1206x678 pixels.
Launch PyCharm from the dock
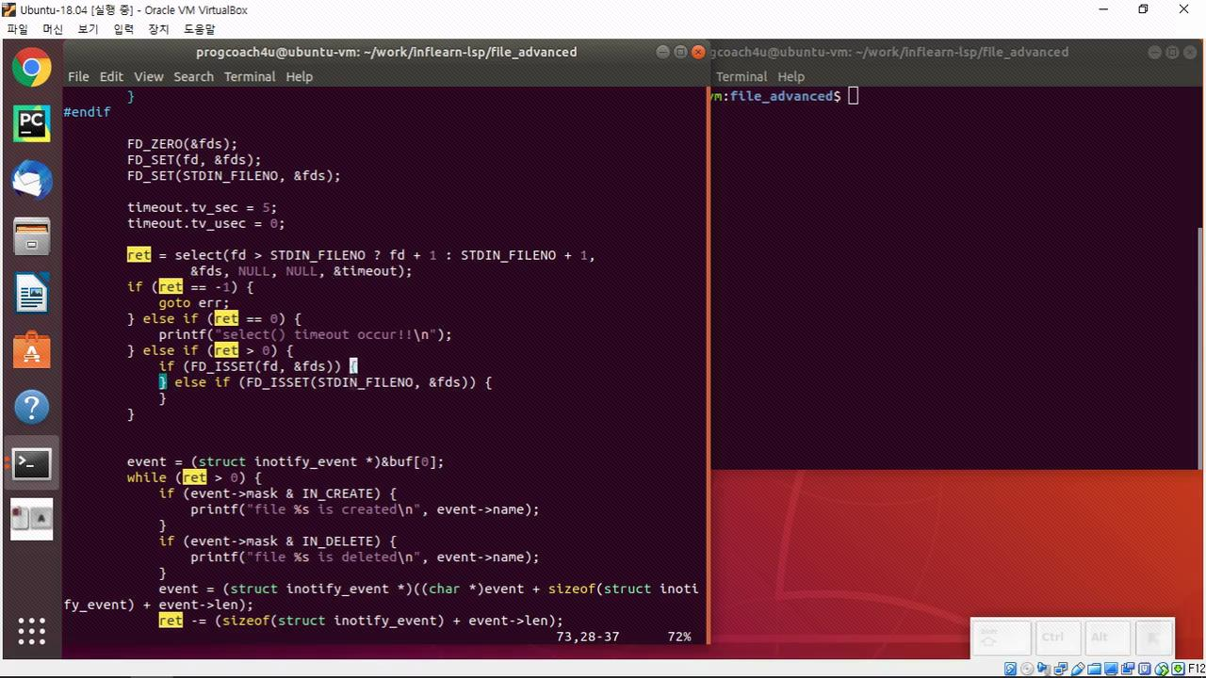pos(31,123)
